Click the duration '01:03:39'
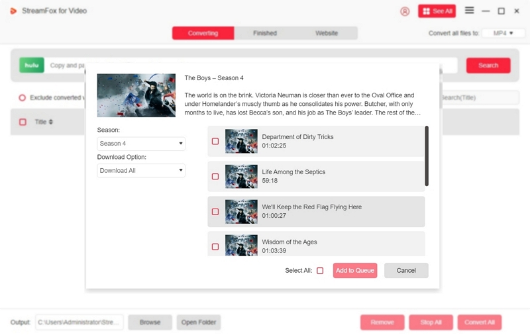 [x=274, y=251]
